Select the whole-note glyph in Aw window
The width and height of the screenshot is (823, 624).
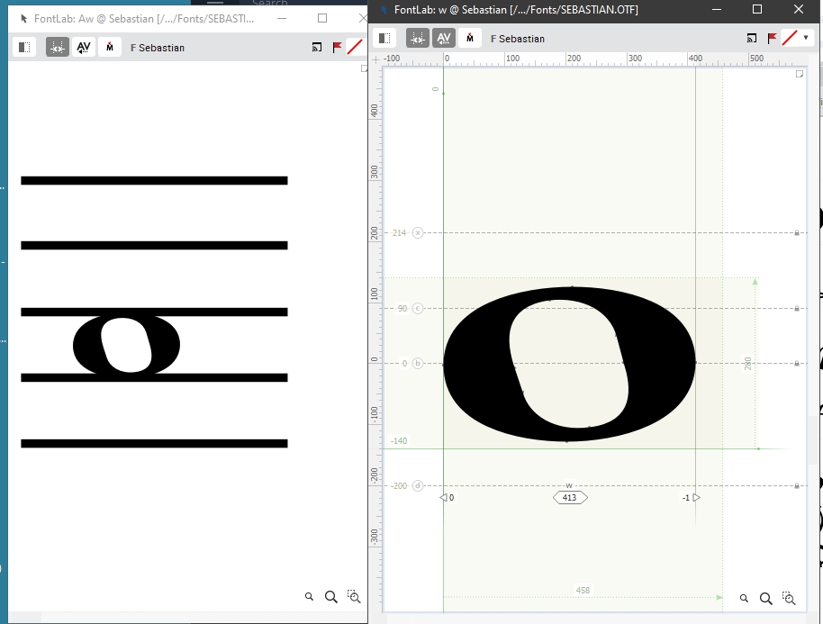[126, 345]
